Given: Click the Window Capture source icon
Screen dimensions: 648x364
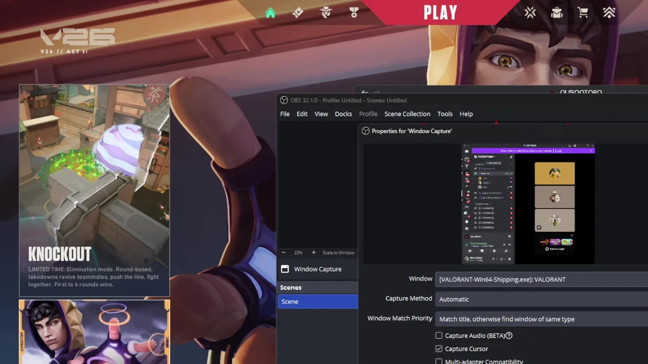Looking at the screenshot, I should 285,269.
